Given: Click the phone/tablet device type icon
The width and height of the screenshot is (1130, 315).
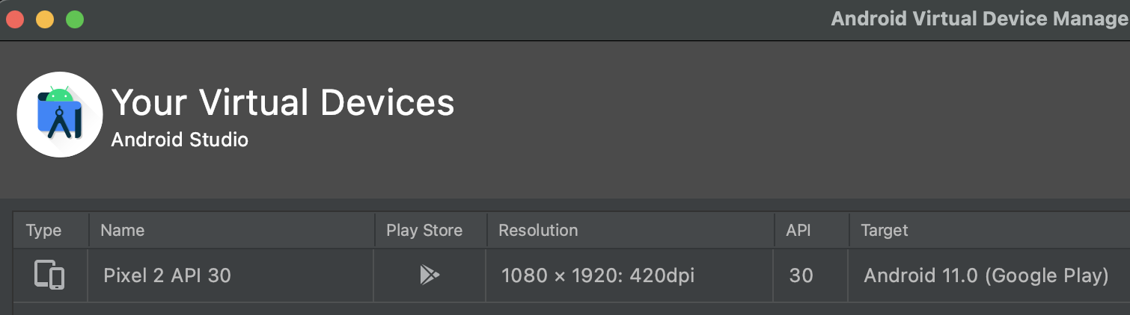Looking at the screenshot, I should tap(49, 275).
